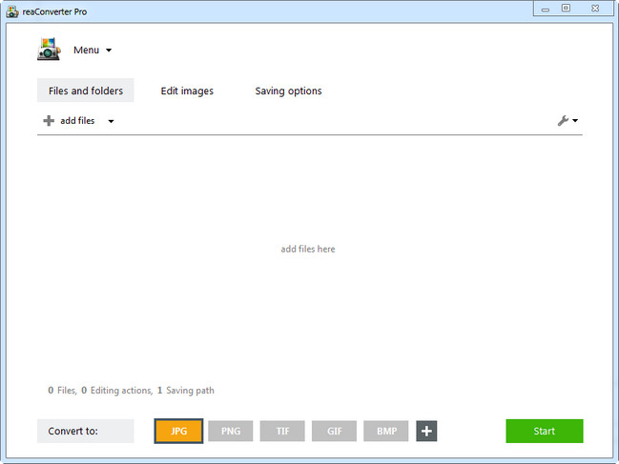
Task: Click the '1 Saving path' status text
Action: (x=186, y=391)
